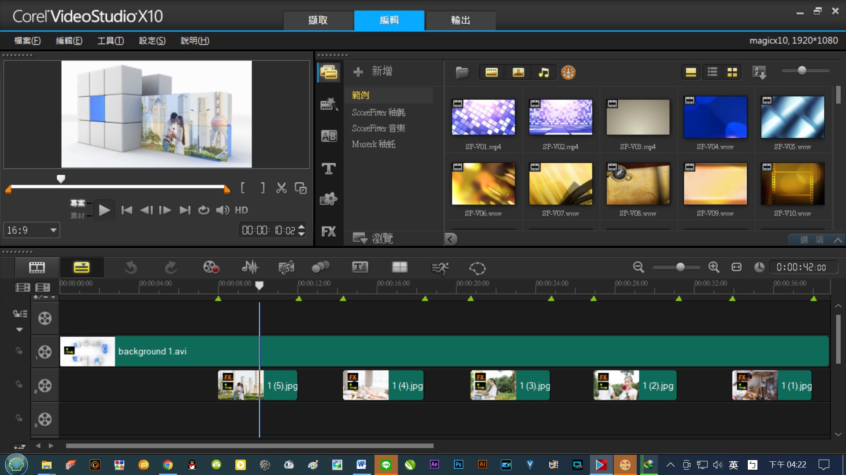
Task: Switch to the 輸出 tab
Action: (460, 20)
